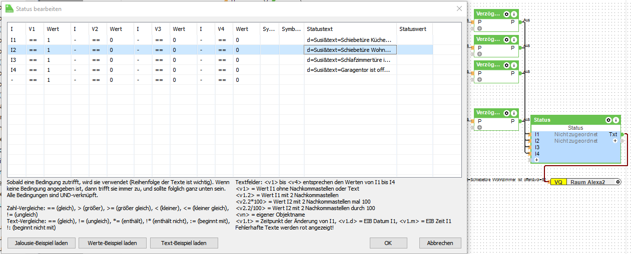Click plus icon below Txt output in Status block
This screenshot has height=254, width=631.
pyautogui.click(x=615, y=141)
